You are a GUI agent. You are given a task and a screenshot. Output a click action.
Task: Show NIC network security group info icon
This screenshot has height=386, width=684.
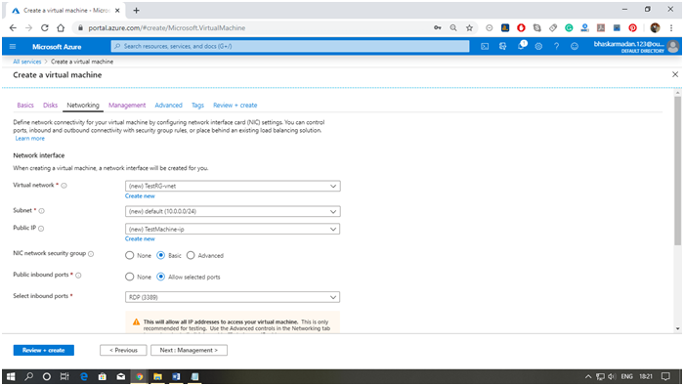(x=91, y=254)
